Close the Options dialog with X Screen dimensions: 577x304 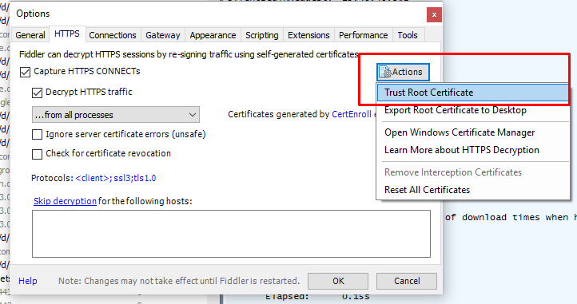(x=434, y=15)
